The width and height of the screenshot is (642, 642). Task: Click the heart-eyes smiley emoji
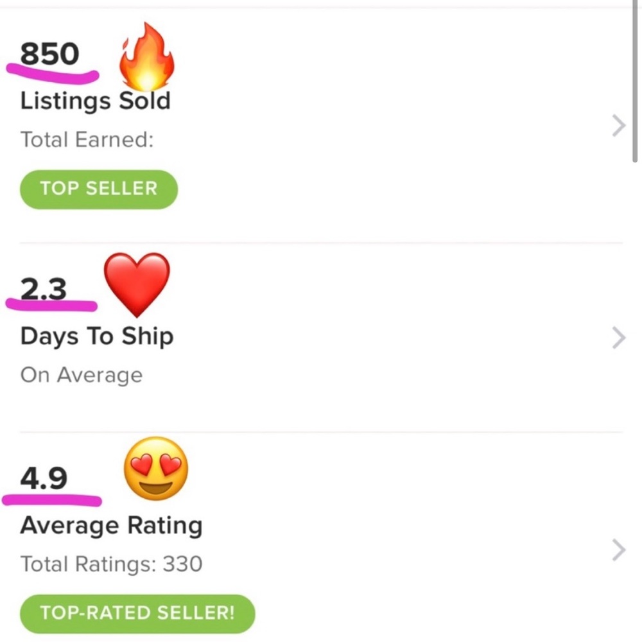[155, 469]
